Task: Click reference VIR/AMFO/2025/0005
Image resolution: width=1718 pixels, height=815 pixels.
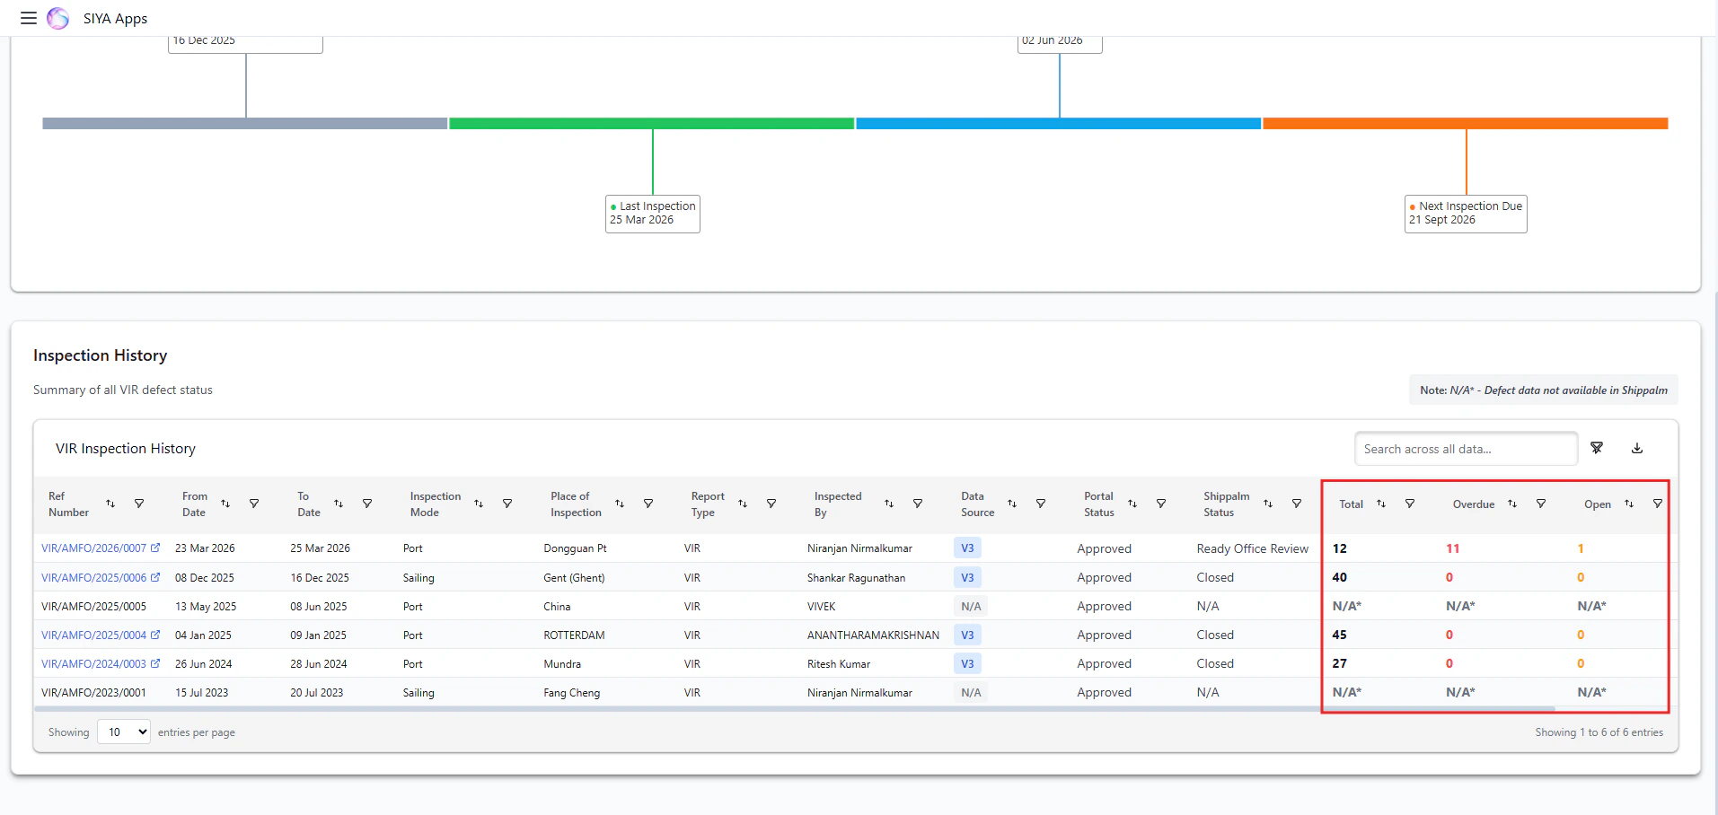Action: [x=93, y=606]
